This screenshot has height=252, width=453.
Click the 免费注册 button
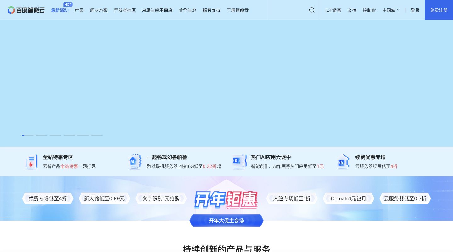click(439, 10)
